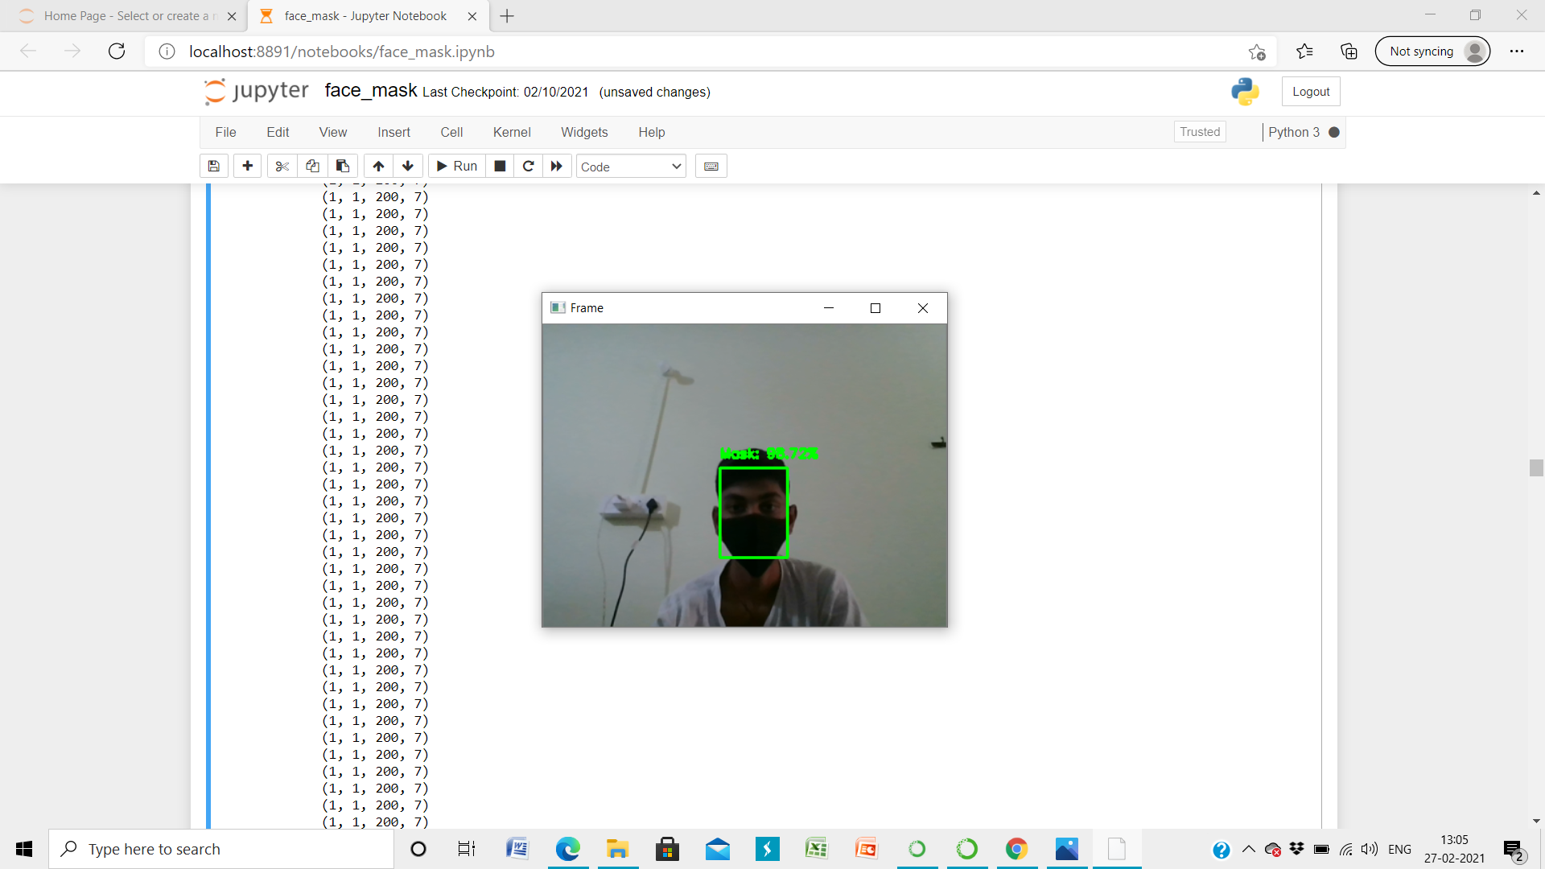Open Cortana circle icon

click(418, 849)
